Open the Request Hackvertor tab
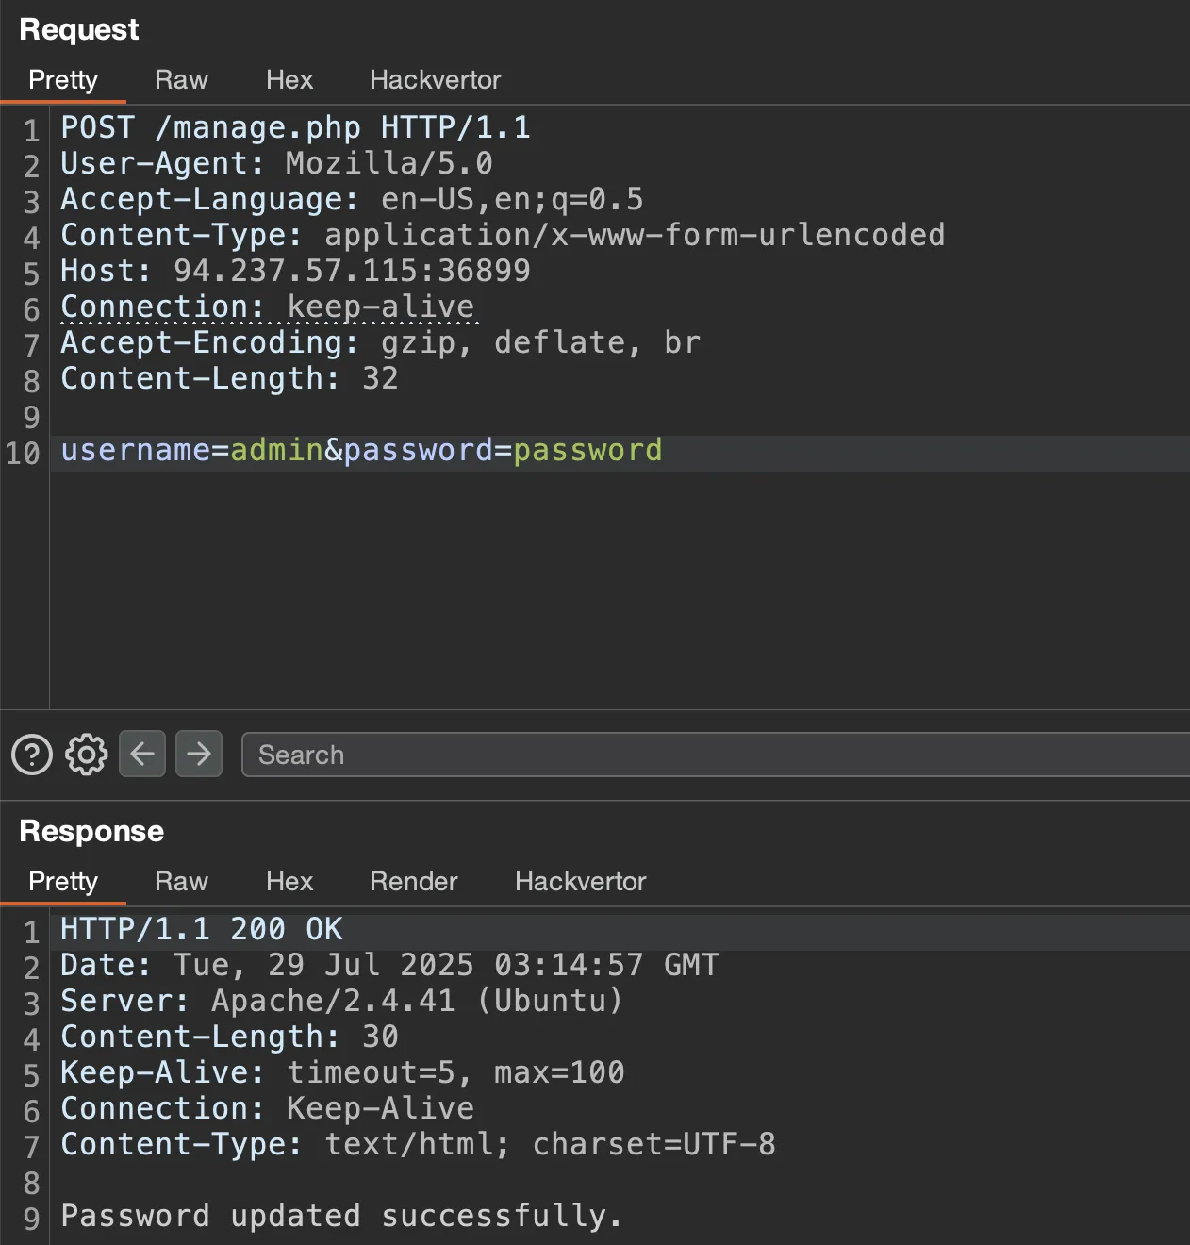Viewport: 1190px width, 1245px height. point(436,80)
